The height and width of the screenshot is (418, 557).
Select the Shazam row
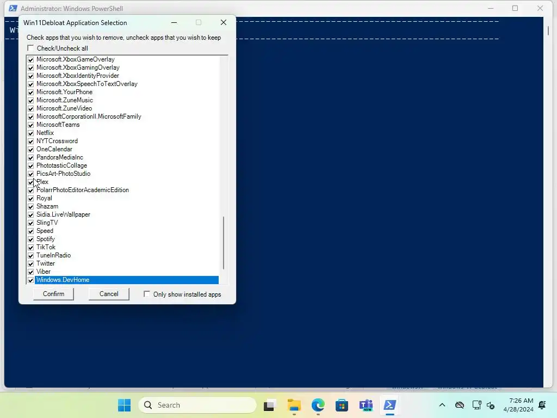click(x=123, y=206)
